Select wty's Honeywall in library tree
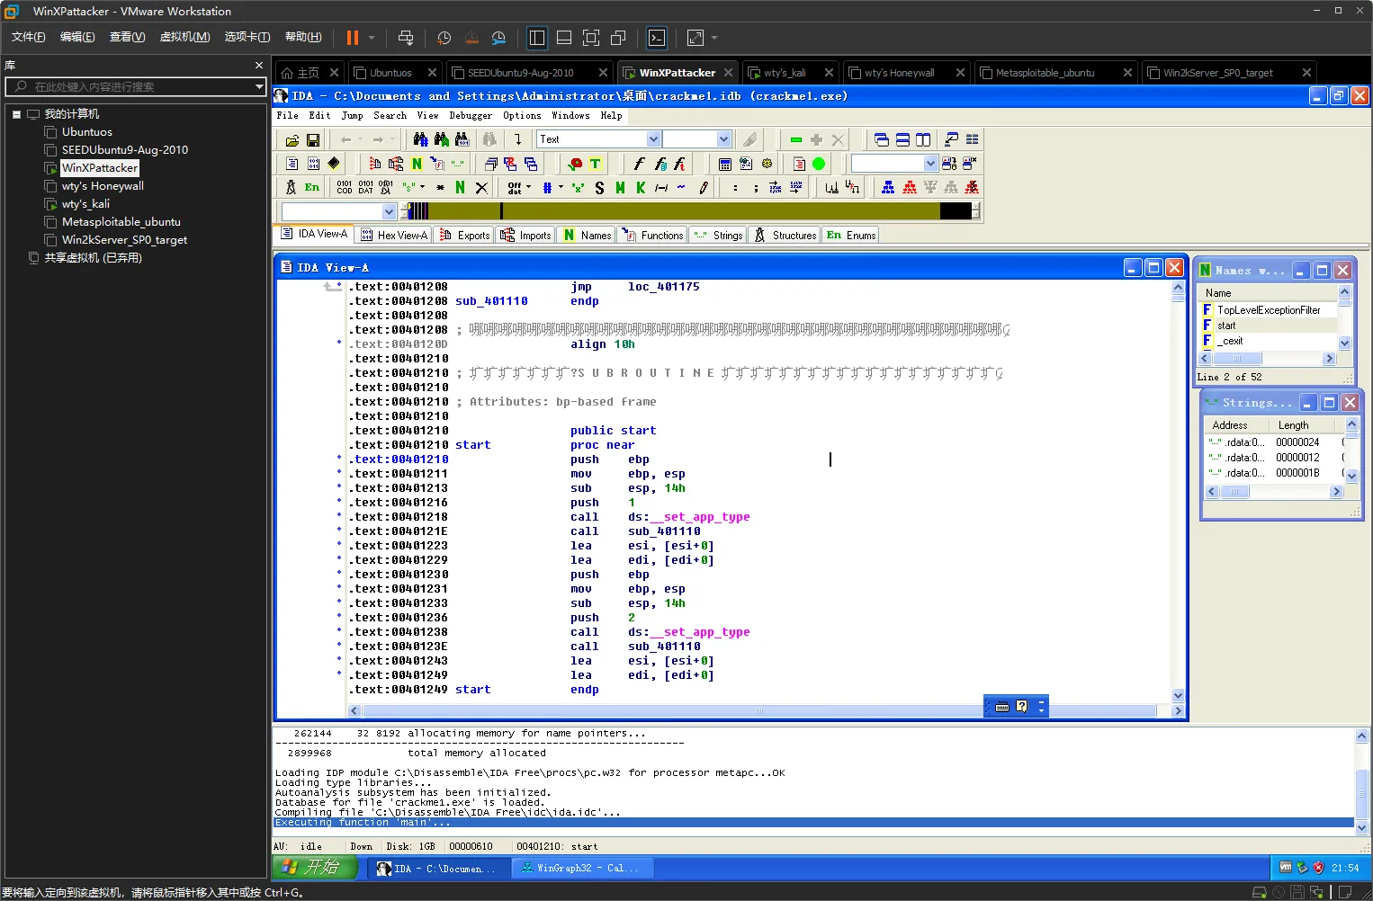 (103, 186)
